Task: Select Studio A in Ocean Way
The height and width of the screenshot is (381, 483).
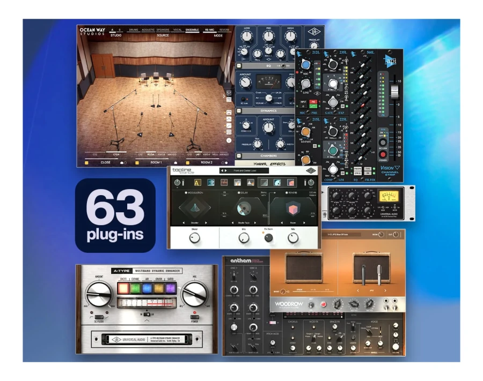Action: point(113,30)
